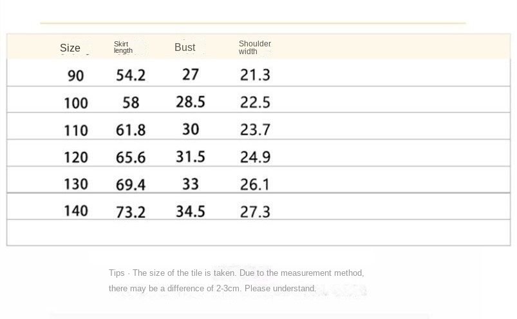Select the size 100 cell

tap(75, 103)
